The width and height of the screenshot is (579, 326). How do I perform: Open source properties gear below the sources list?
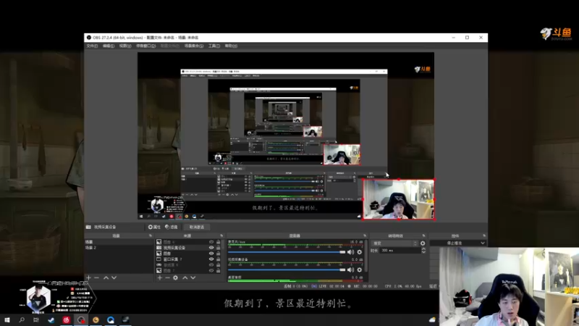pos(176,277)
